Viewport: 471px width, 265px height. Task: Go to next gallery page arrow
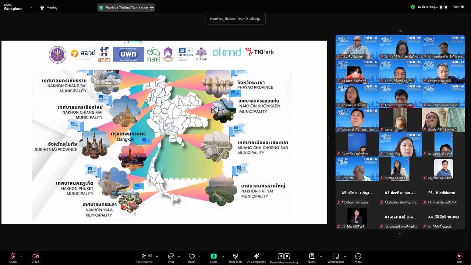pyautogui.click(x=400, y=233)
